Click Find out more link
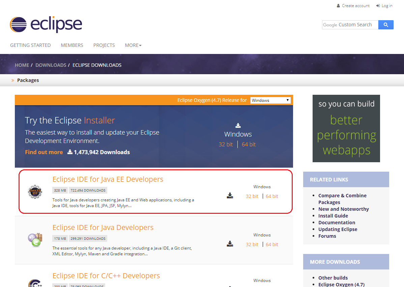This screenshot has width=404, height=287. pos(44,152)
